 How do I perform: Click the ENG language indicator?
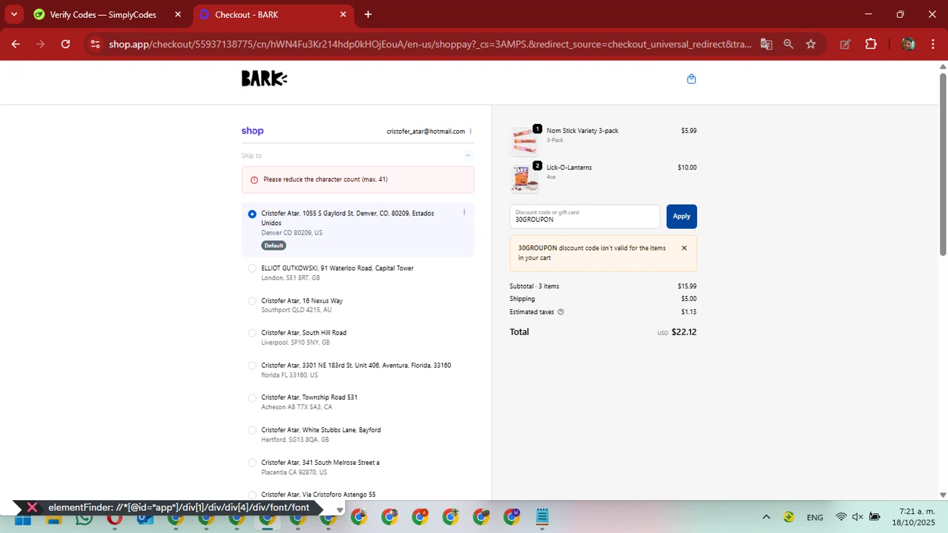(815, 517)
